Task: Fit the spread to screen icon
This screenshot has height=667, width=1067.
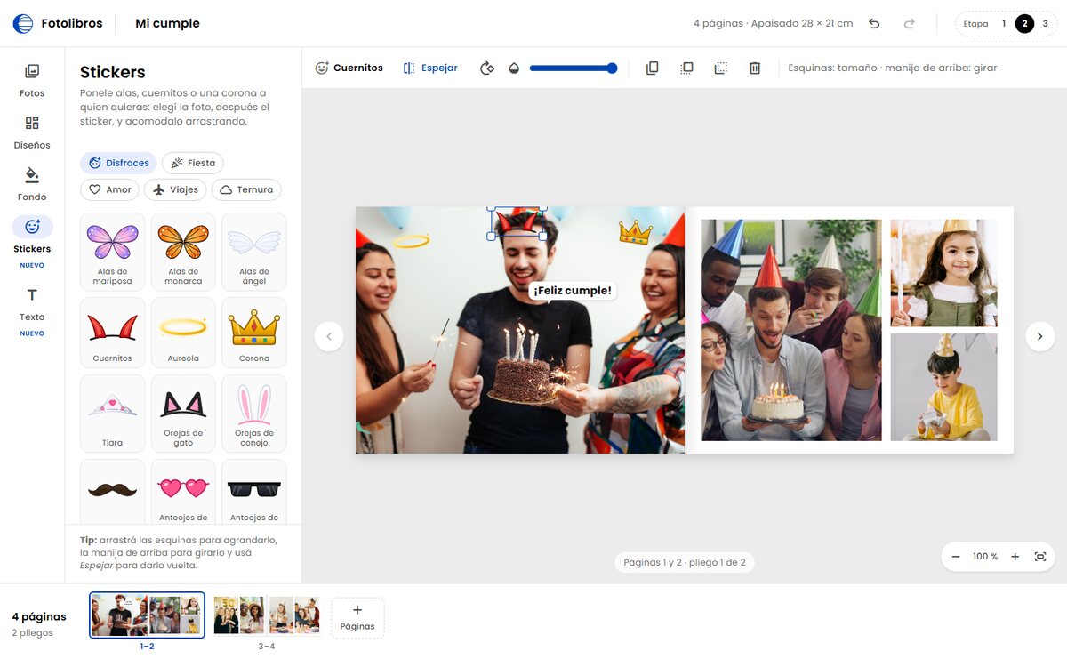Action: point(1040,557)
